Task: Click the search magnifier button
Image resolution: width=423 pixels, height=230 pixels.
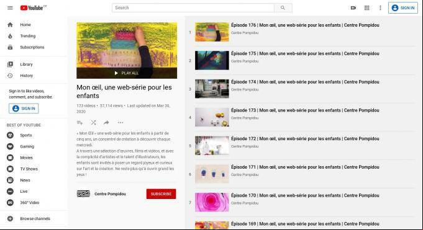Action: 283,8
